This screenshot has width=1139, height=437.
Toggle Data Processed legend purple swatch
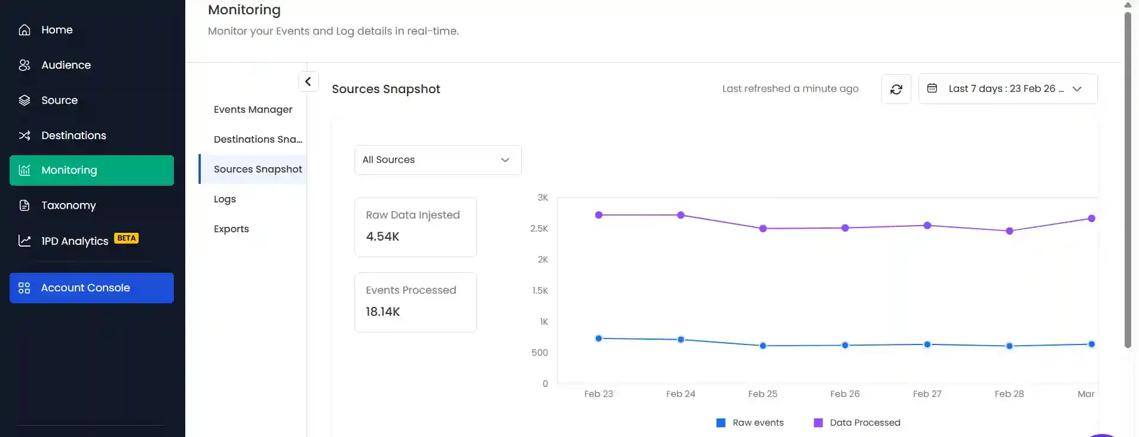(818, 423)
